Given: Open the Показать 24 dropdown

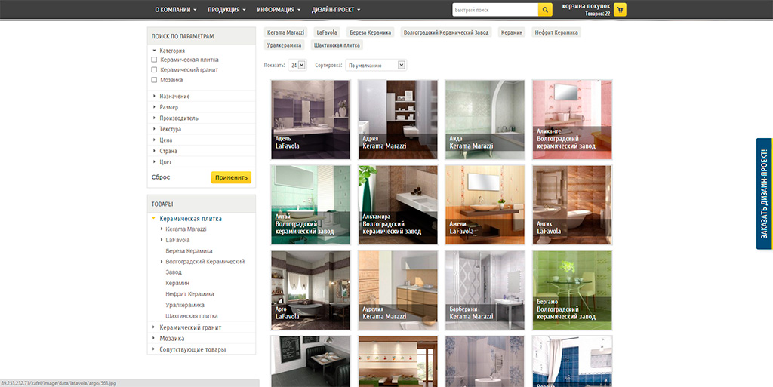Looking at the screenshot, I should (x=297, y=65).
